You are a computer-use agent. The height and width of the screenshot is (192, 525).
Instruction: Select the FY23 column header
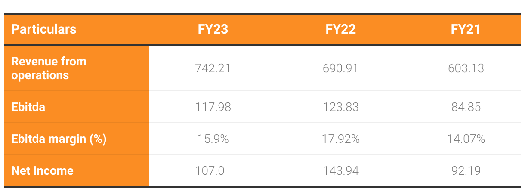click(213, 29)
